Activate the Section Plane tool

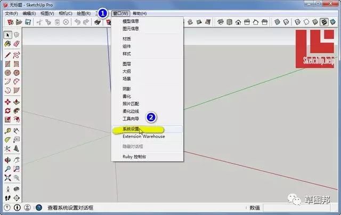[17, 198]
